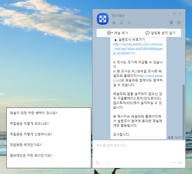Open the channel home icon
This screenshot has height=174, width=192.
(x=114, y=23)
